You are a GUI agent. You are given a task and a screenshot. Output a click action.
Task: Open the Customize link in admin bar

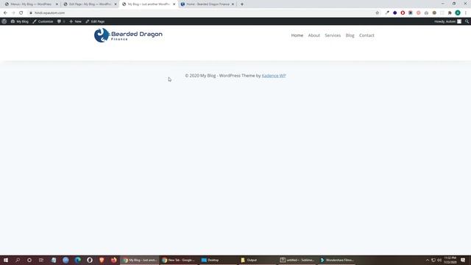(x=43, y=21)
